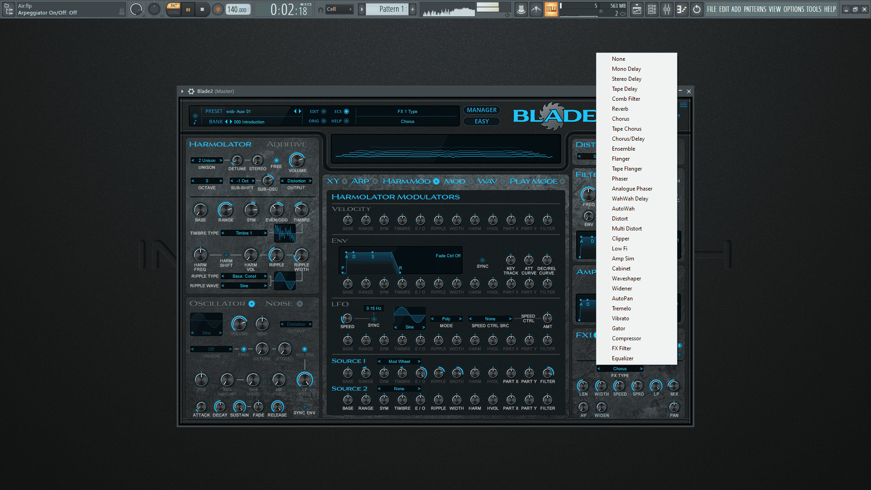Screen dimensions: 871x490
Task: Click the ARP tab
Action: coord(360,181)
